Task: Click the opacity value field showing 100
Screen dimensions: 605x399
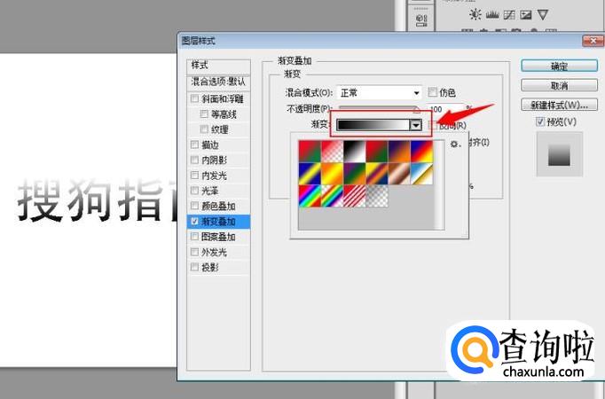Action: click(444, 109)
